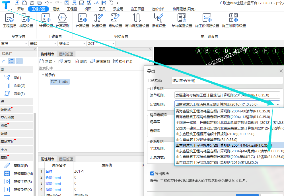This screenshot has height=196, width=284.
Task: Select 山东省建筑工程设计概算定额 option
Action: pyautogui.click(x=229, y=140)
